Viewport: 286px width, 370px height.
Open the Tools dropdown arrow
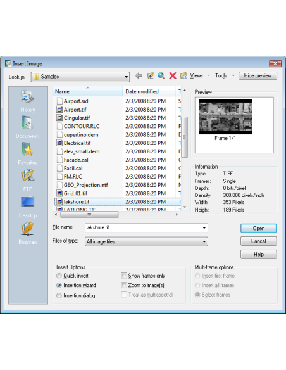(x=233, y=75)
